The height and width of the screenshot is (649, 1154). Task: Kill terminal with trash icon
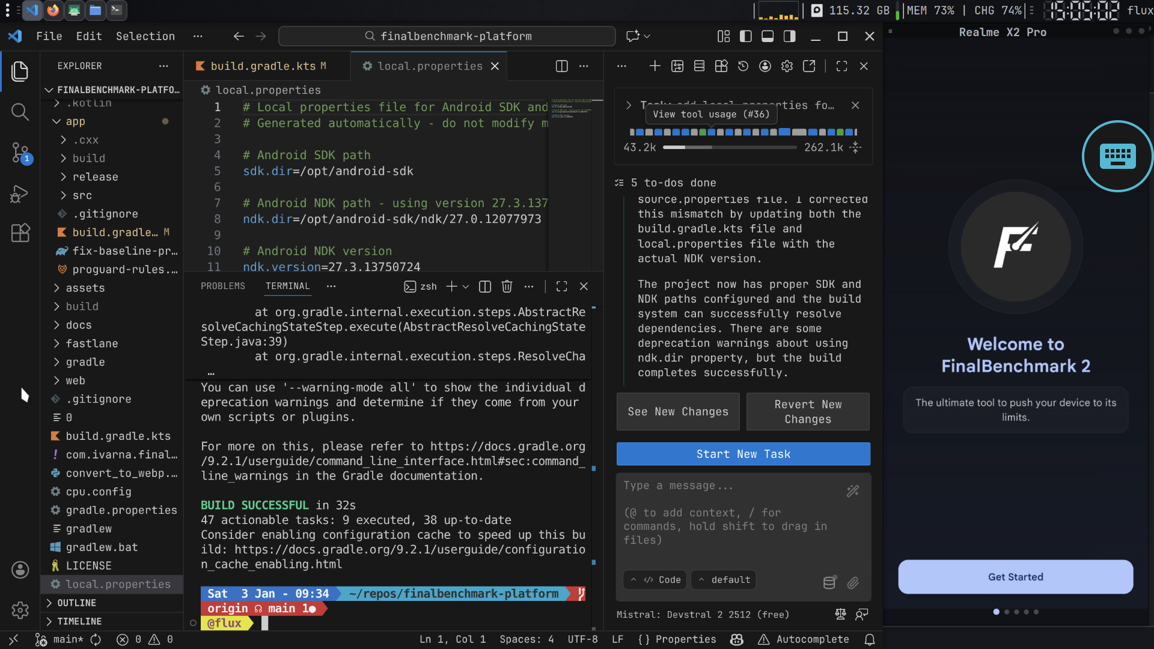507,287
